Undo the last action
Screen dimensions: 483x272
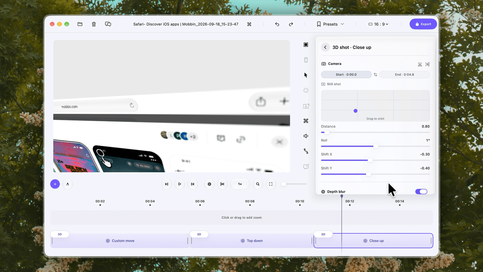[277, 24]
